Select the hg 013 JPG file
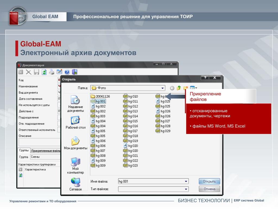278x209 pixels. [x=131, y=111]
